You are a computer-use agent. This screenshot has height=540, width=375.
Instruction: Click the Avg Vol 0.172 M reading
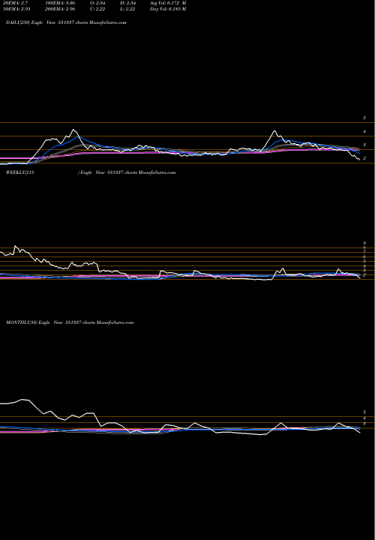click(168, 3)
